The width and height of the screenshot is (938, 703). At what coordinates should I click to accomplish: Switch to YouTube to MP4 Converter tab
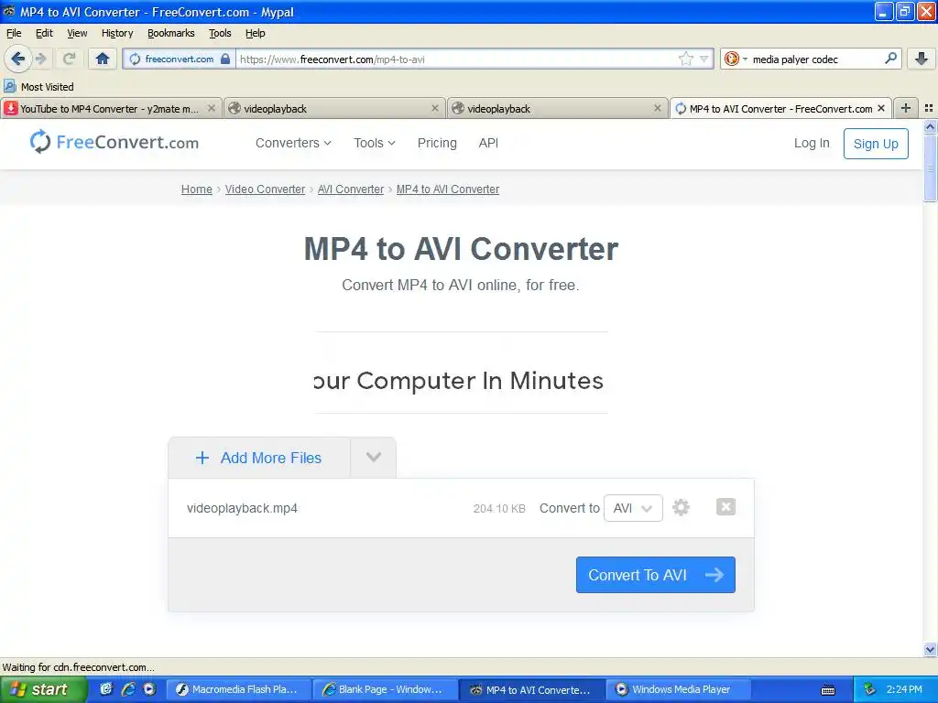111,108
